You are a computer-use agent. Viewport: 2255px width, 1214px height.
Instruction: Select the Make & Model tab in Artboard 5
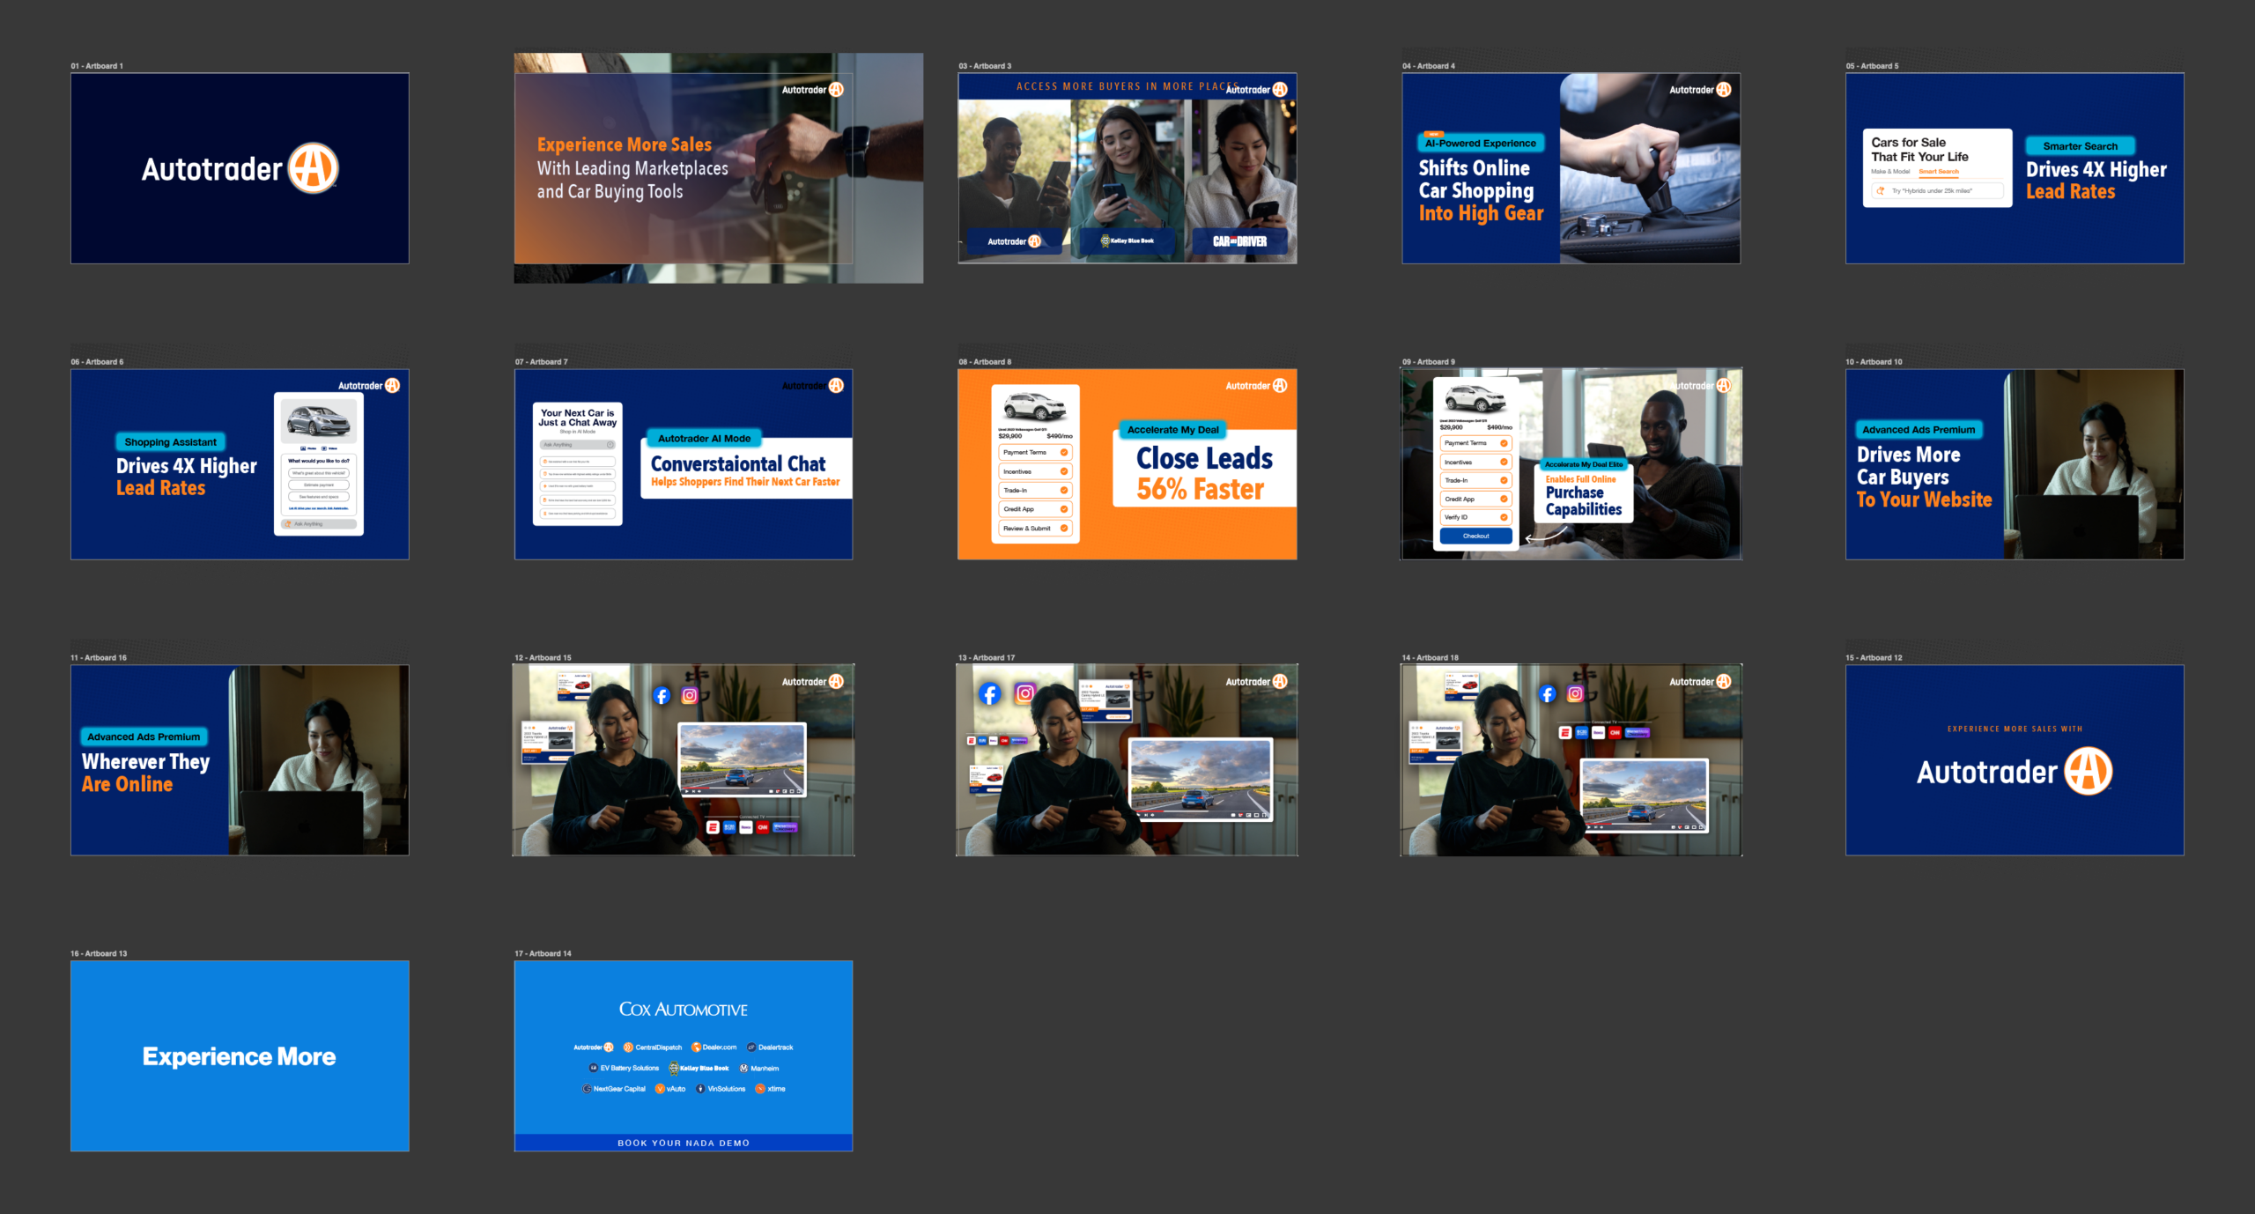(x=1890, y=172)
